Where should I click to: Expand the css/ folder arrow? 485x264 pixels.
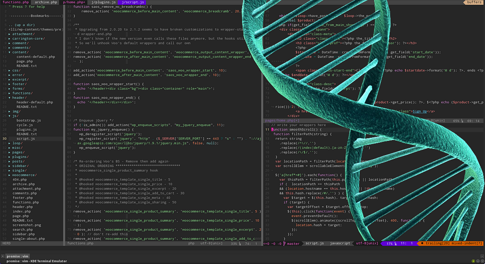[x=10, y=70]
